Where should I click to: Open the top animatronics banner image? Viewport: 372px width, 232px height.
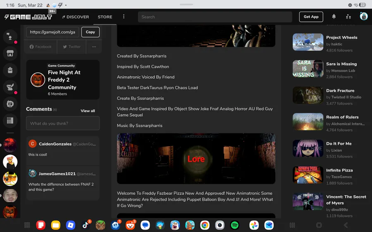coord(196,36)
